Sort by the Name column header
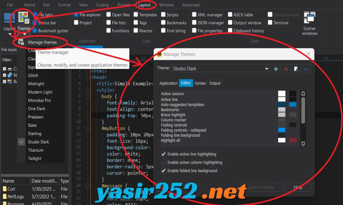The width and height of the screenshot is (343, 205). click(x=16, y=181)
